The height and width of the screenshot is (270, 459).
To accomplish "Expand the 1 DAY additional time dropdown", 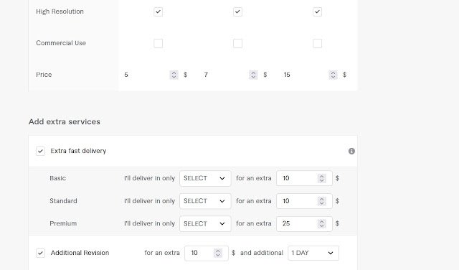I will tap(313, 253).
